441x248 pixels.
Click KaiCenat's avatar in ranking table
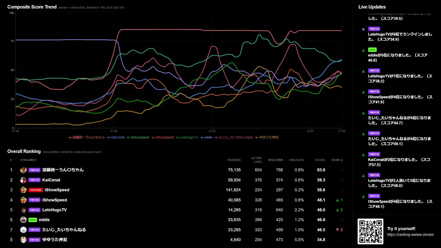tap(23, 180)
